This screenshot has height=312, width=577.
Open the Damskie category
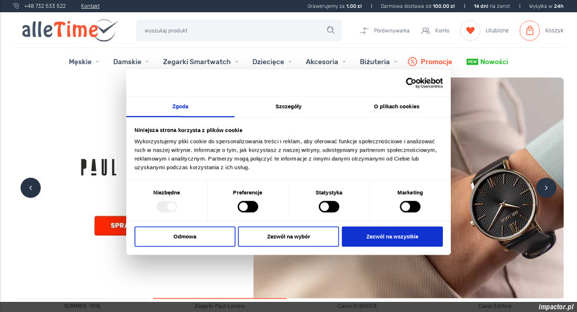[127, 62]
